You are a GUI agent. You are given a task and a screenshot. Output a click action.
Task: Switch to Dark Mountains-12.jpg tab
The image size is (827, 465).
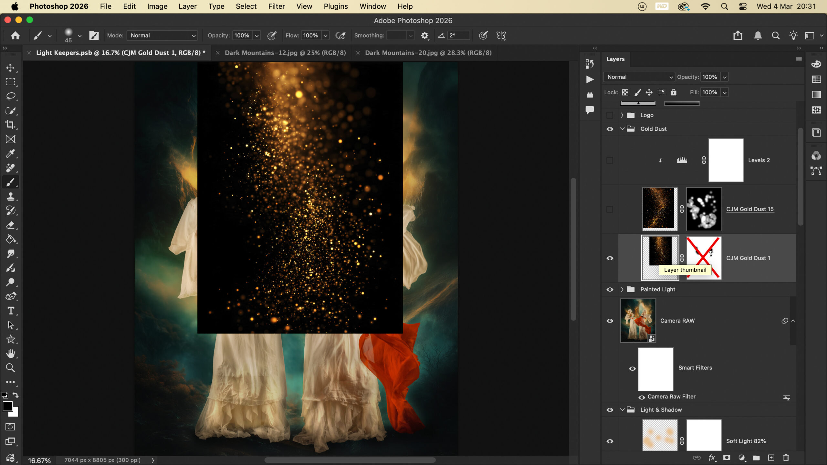(285, 53)
